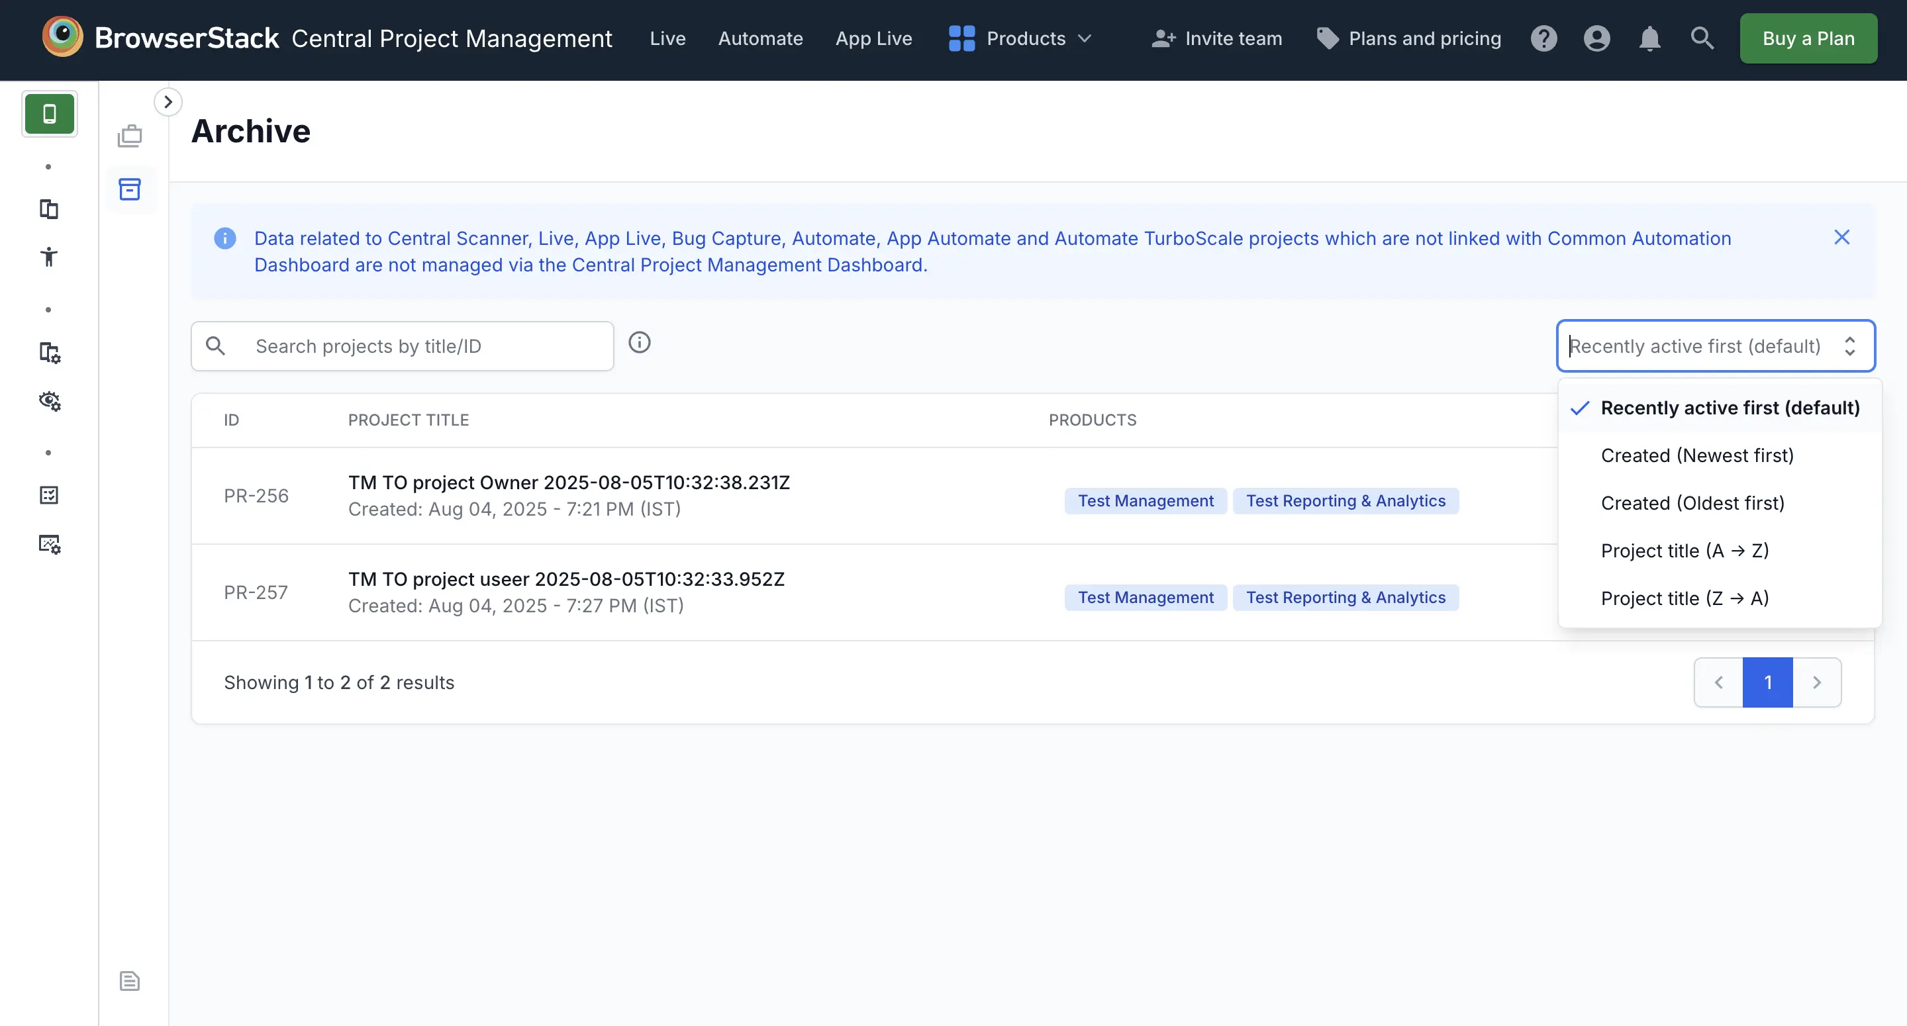The width and height of the screenshot is (1907, 1026).
Task: Select Created (Oldest first)
Action: coord(1720,502)
